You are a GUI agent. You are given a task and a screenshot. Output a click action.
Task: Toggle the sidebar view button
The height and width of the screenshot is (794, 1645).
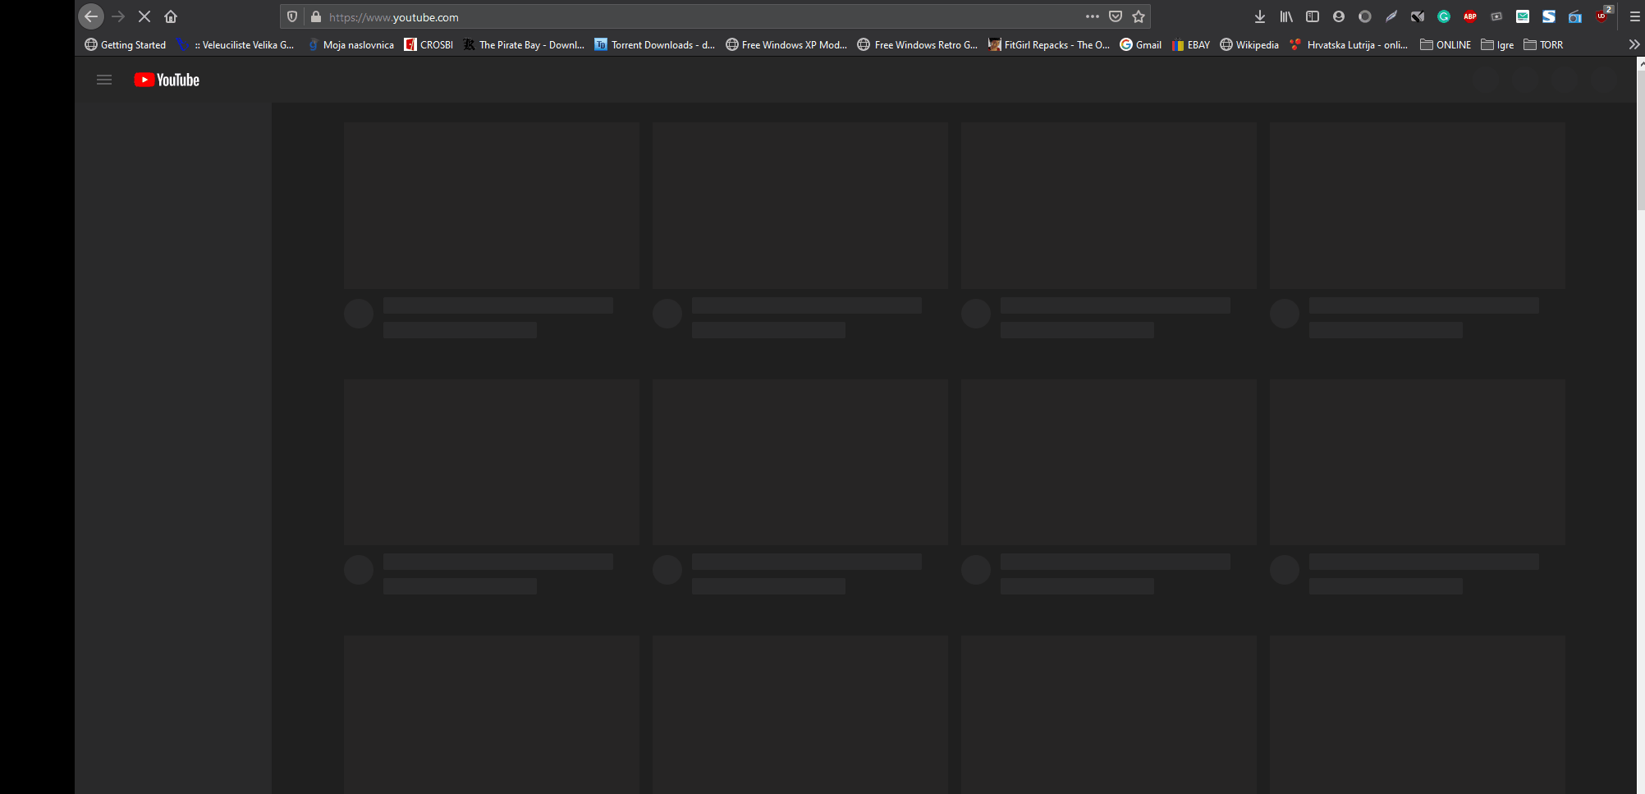click(1313, 16)
